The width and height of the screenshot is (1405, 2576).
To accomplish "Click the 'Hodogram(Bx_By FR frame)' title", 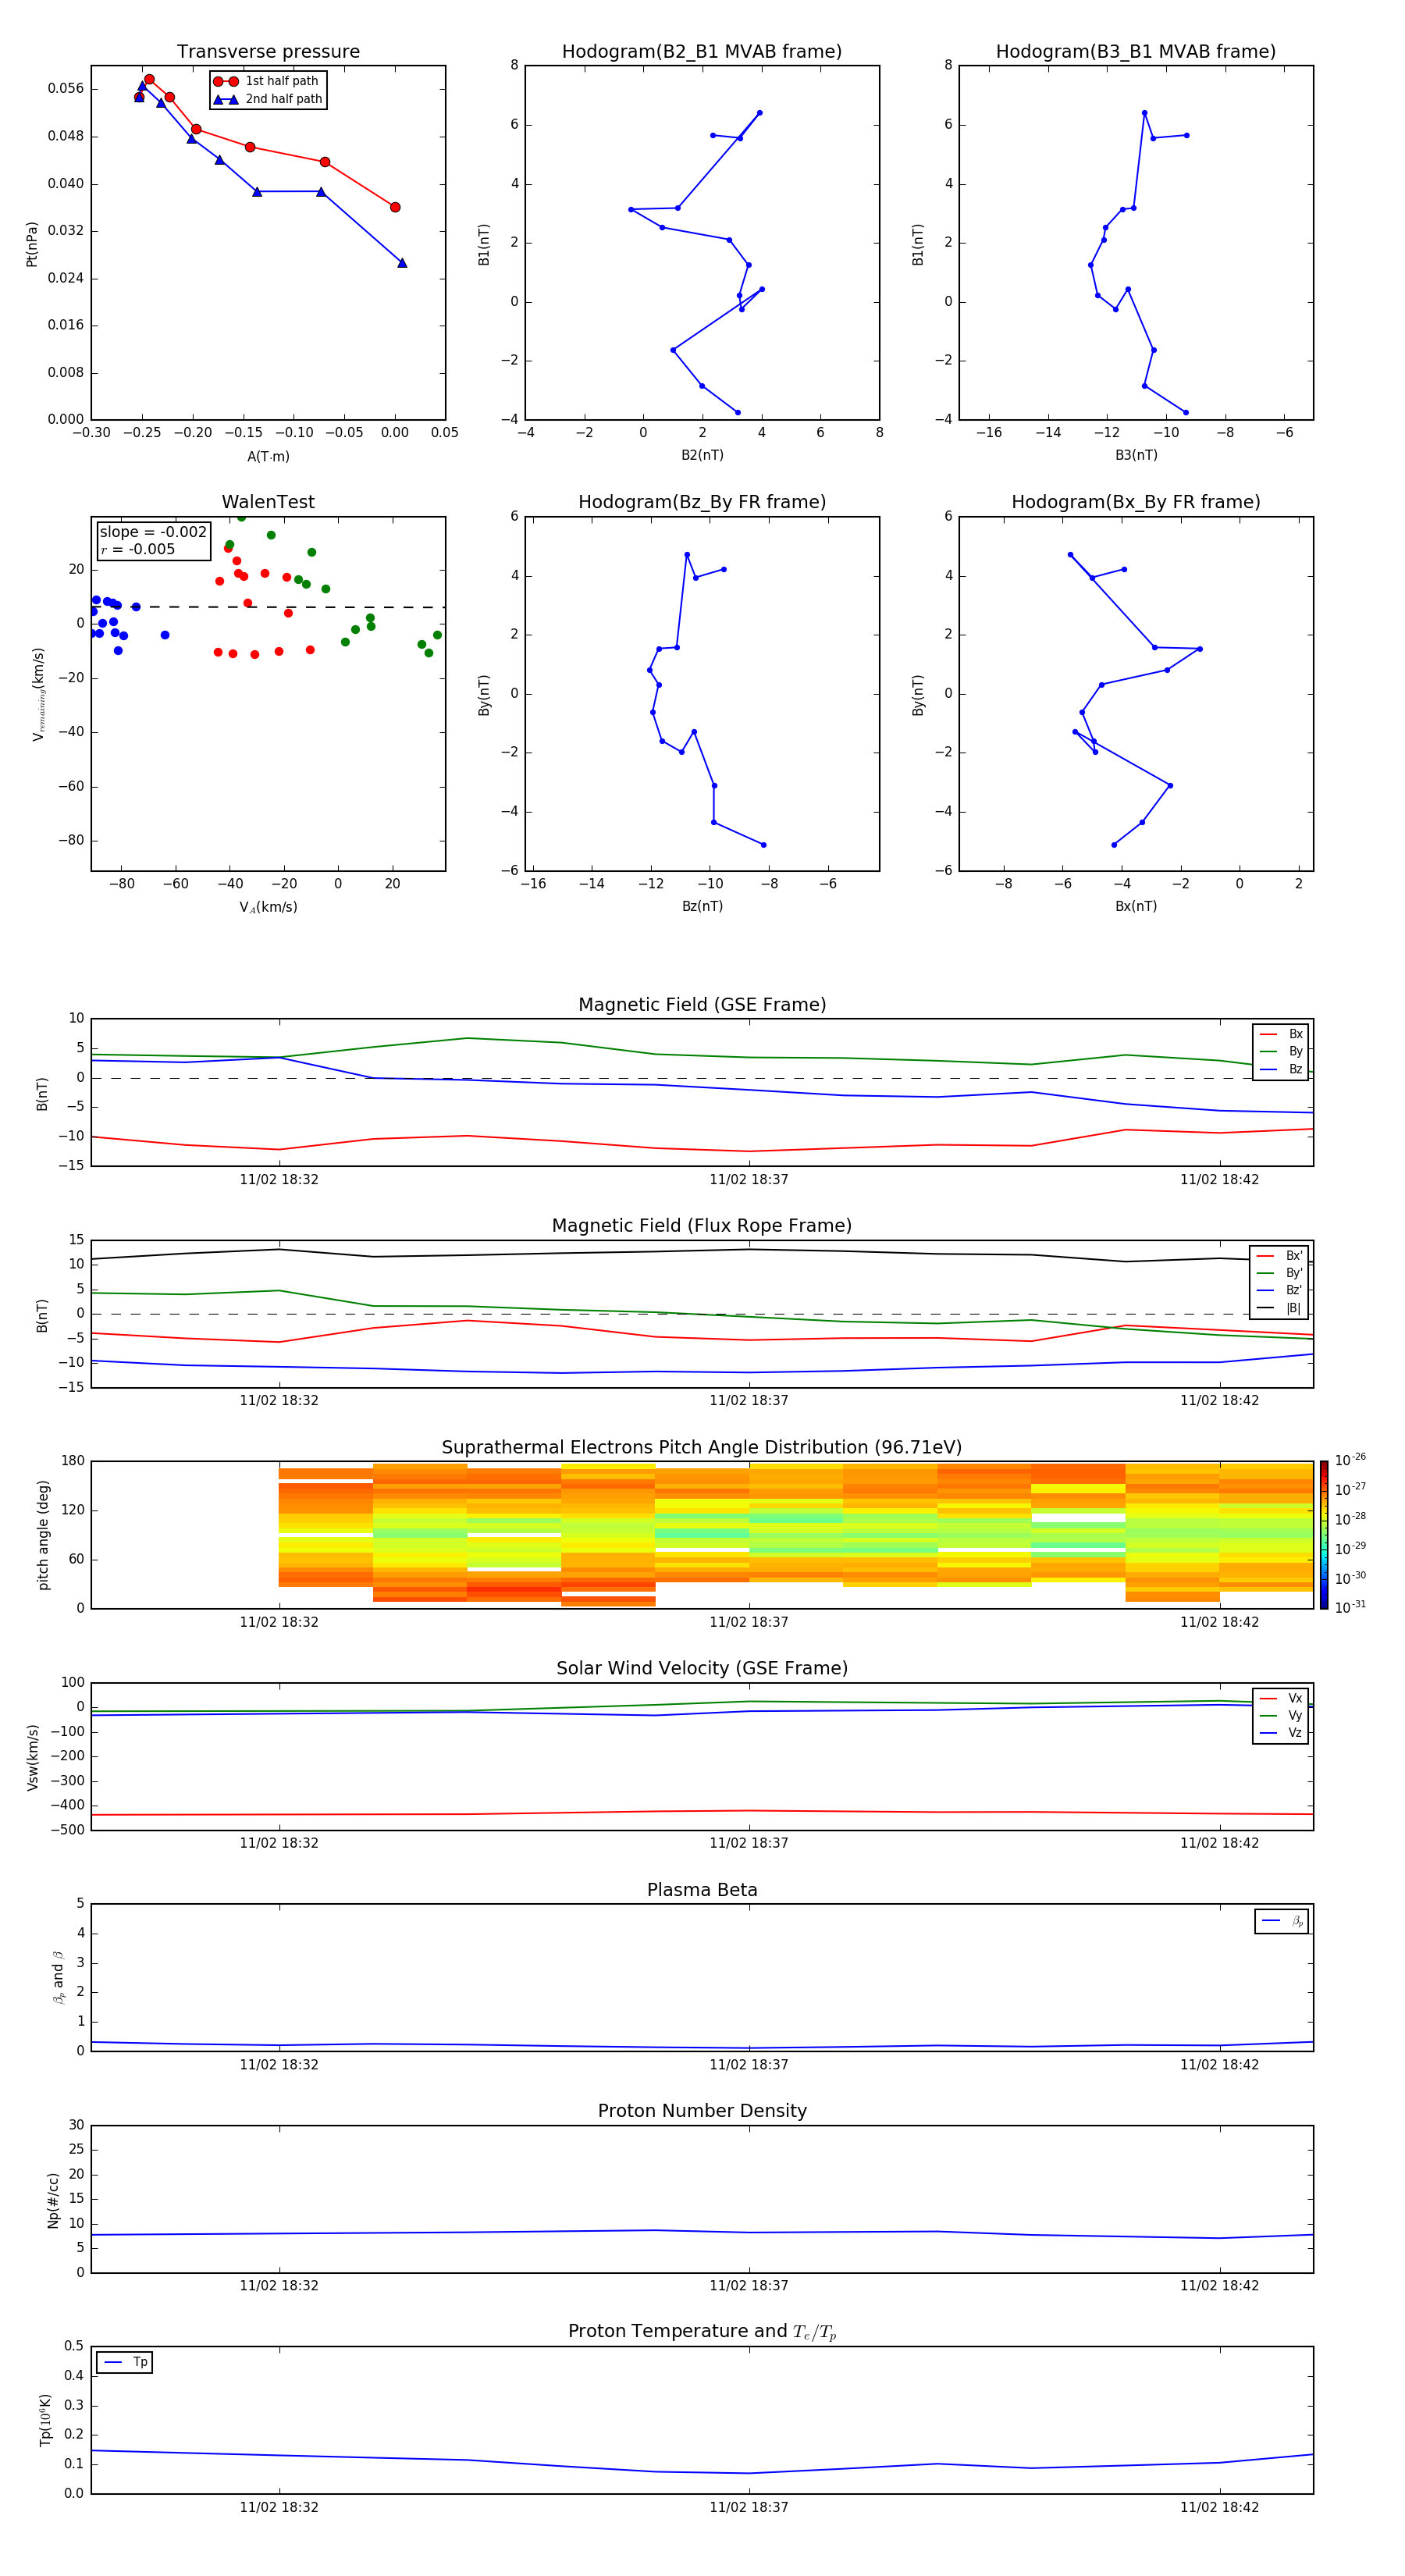I will click(x=1136, y=502).
